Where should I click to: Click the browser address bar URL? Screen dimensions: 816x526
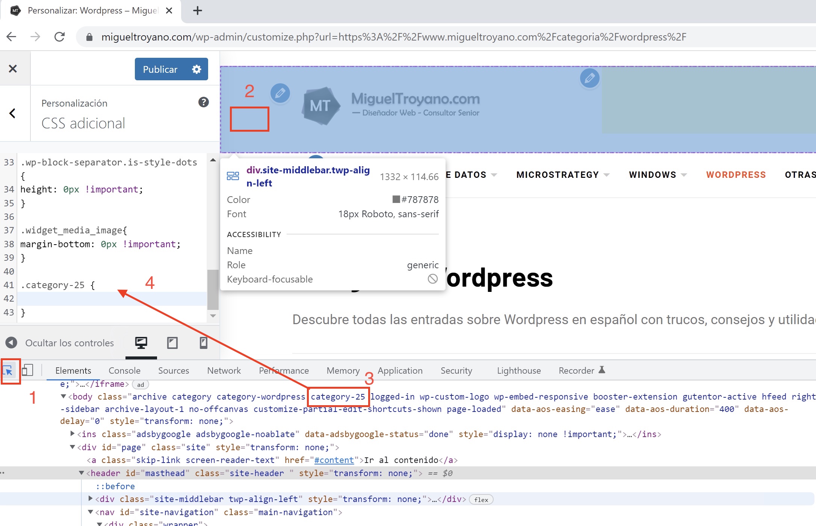pos(394,37)
